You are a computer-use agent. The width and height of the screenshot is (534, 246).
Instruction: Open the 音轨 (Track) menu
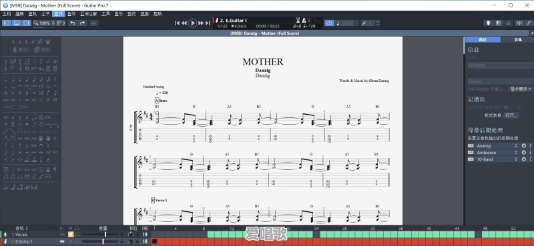(x=33, y=14)
